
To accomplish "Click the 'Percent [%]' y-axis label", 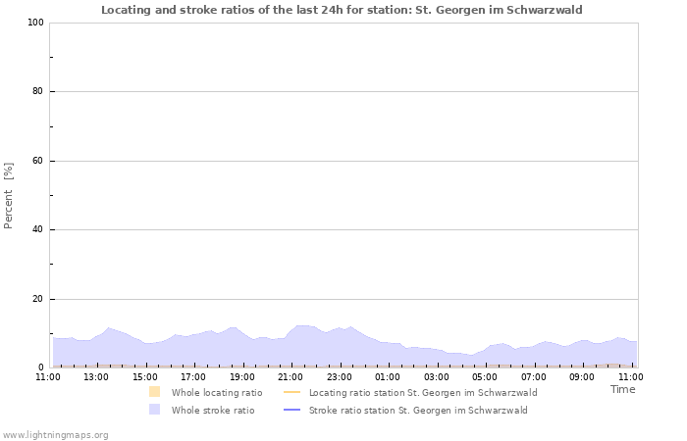I will 9,195.
